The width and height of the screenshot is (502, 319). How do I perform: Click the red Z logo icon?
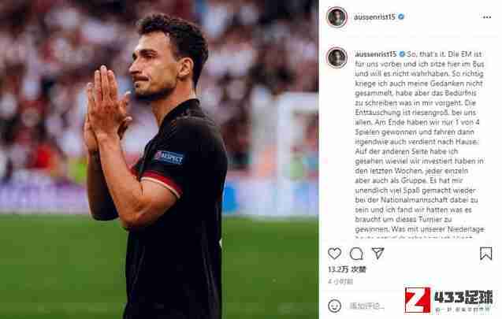click(x=418, y=300)
